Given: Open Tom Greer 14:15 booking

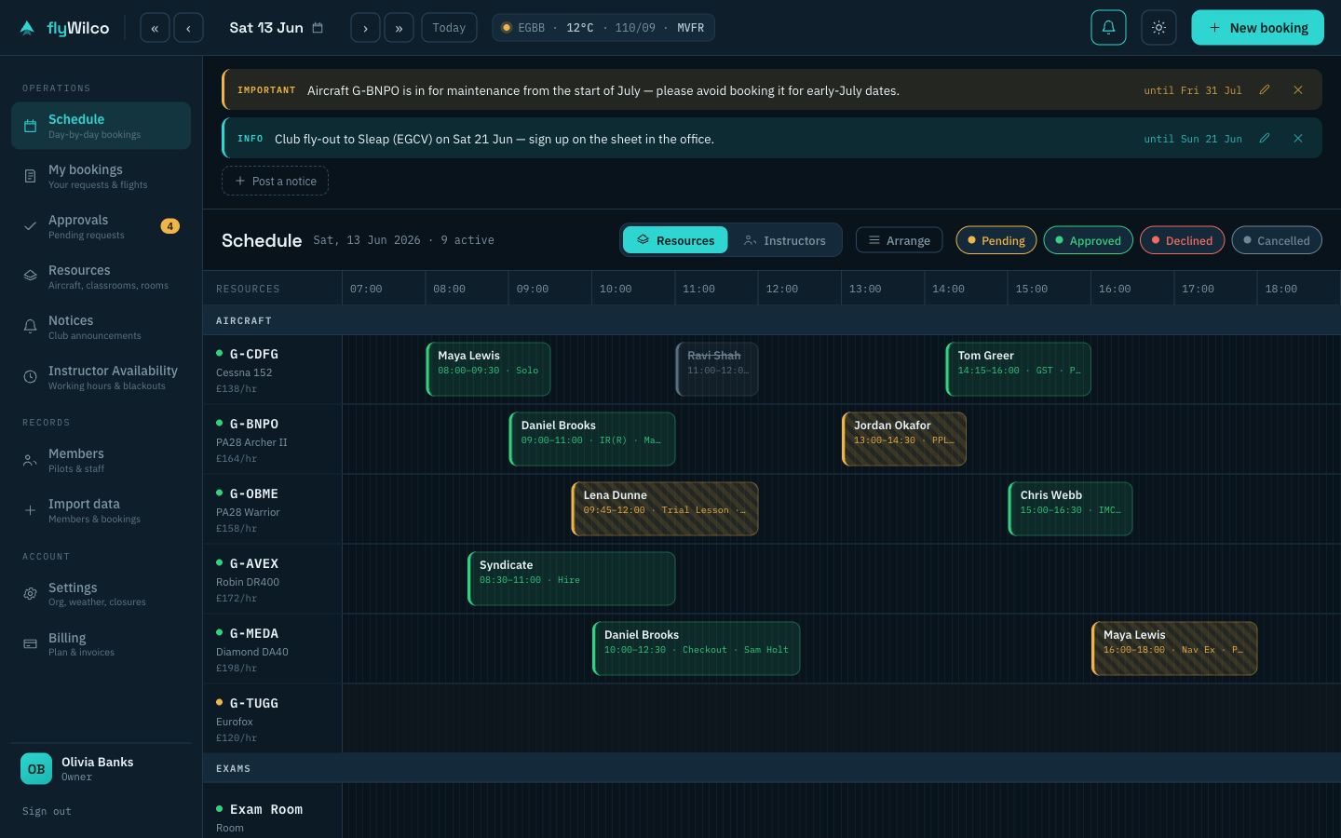Looking at the screenshot, I should (1019, 369).
